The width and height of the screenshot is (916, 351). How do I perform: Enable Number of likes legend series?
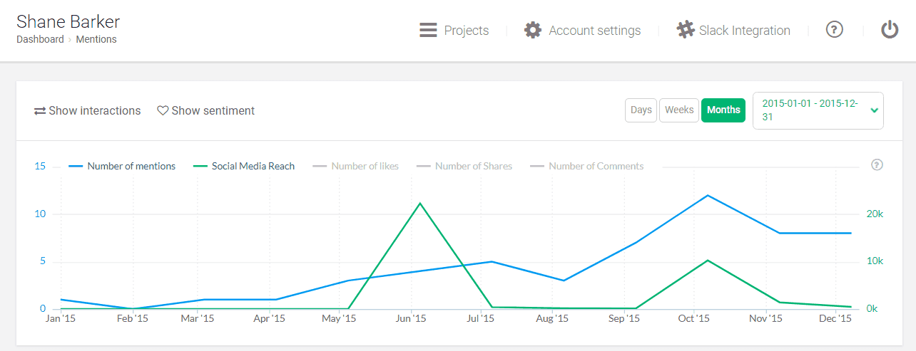coord(355,166)
